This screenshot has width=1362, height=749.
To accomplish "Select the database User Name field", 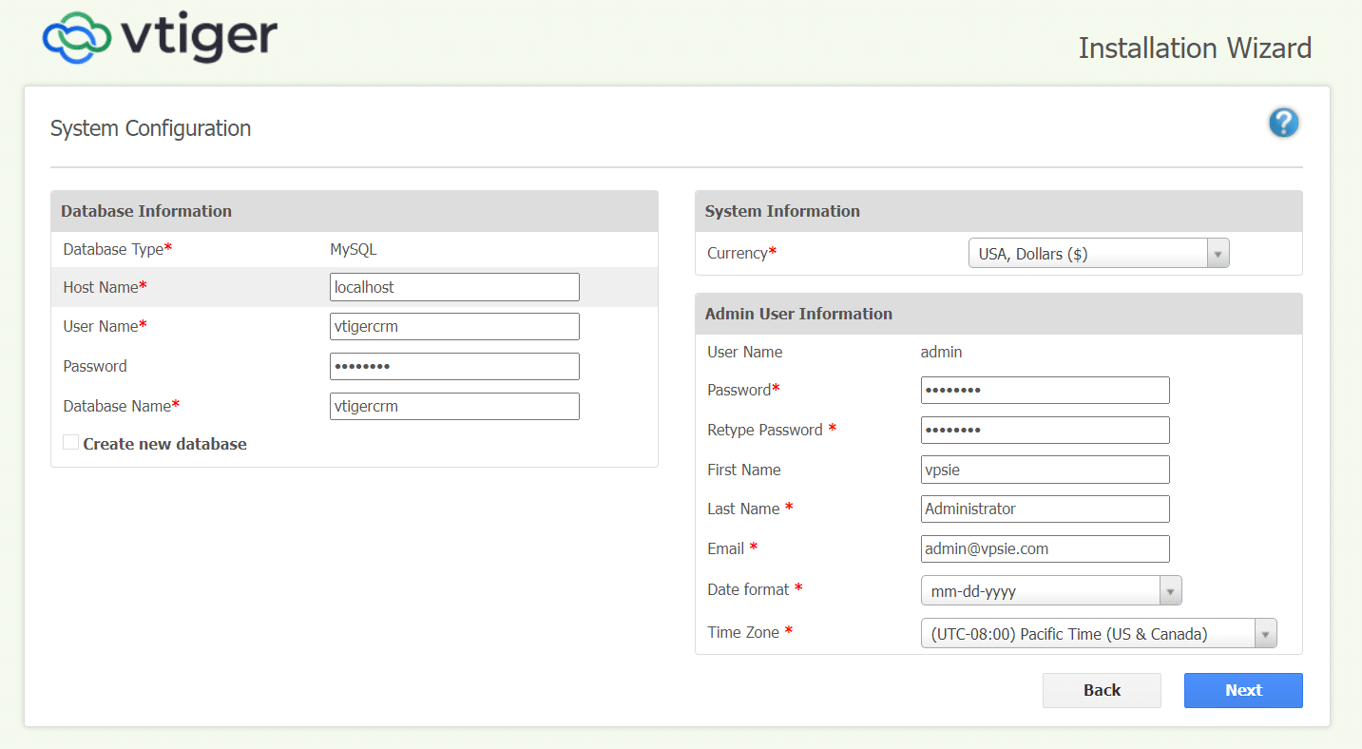I will point(454,327).
